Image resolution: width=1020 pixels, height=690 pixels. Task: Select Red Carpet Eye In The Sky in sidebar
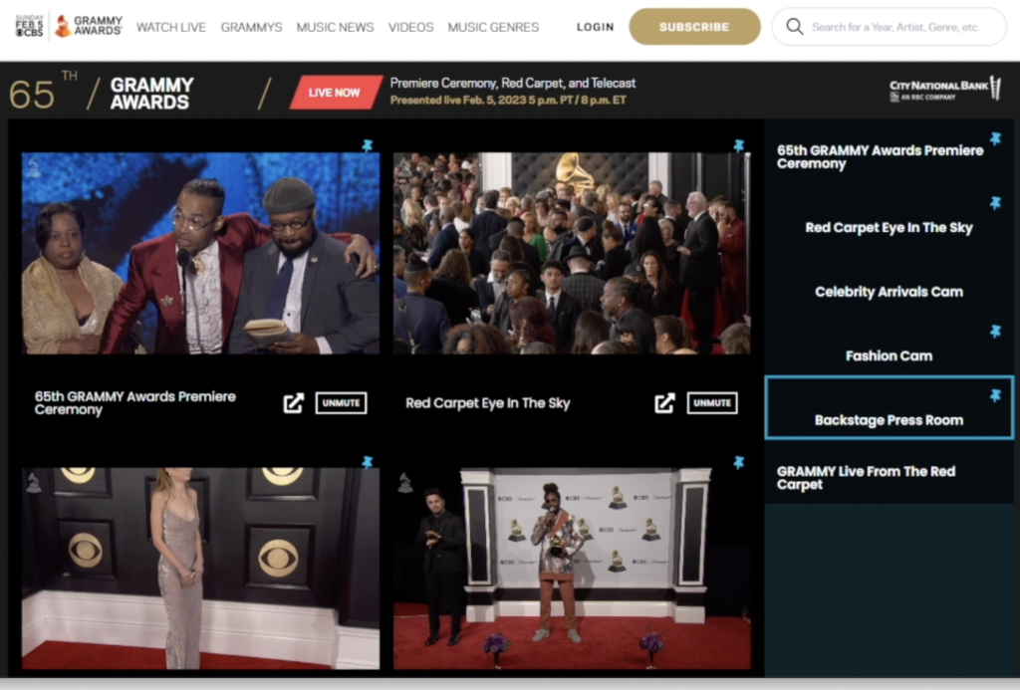coord(889,215)
